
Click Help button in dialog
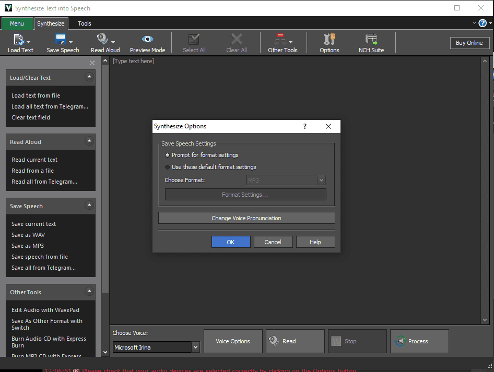pyautogui.click(x=315, y=242)
